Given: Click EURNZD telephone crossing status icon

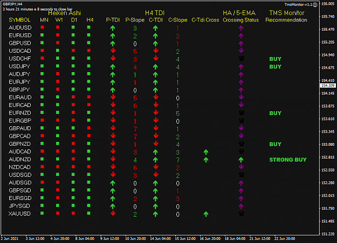Looking at the screenshot, I should click(x=242, y=113).
